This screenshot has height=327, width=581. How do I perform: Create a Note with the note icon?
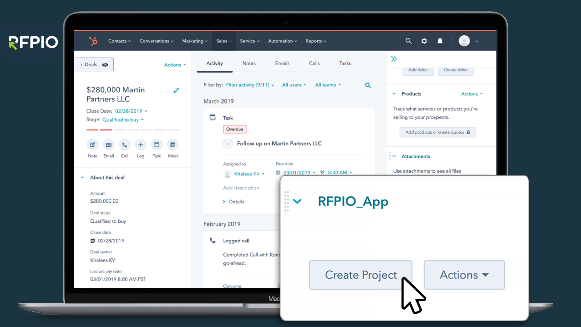coord(93,145)
